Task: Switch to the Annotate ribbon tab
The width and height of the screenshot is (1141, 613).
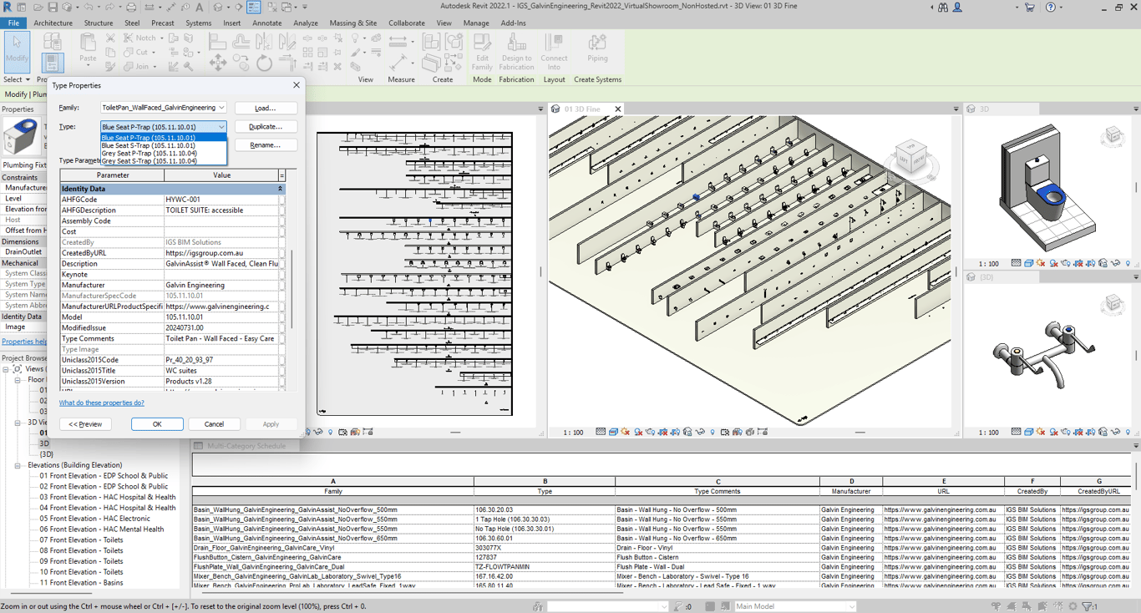Action: click(266, 23)
